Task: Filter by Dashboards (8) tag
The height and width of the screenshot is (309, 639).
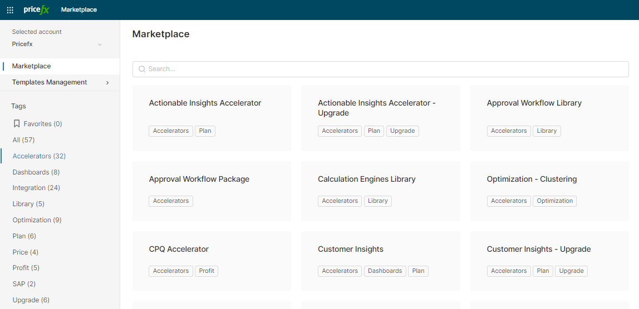Action: tap(36, 172)
